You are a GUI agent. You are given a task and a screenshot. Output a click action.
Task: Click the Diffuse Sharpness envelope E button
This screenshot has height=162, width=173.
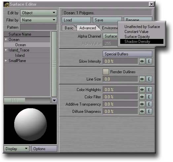pos(149,112)
